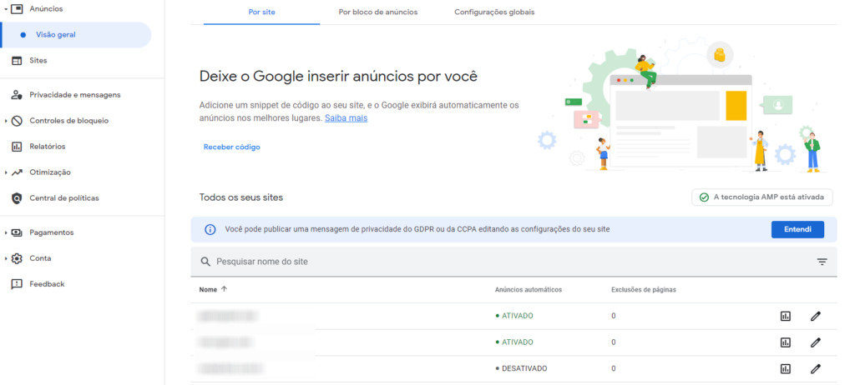
Task: Click the first ATIVADO status text
Action: (x=517, y=317)
